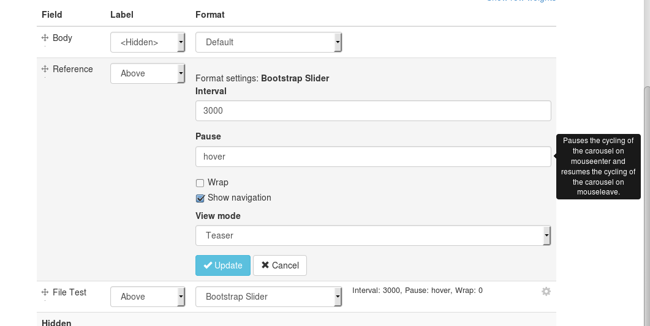This screenshot has width=650, height=326.
Task: Enable the Wrap checkbox
Action: 200,183
